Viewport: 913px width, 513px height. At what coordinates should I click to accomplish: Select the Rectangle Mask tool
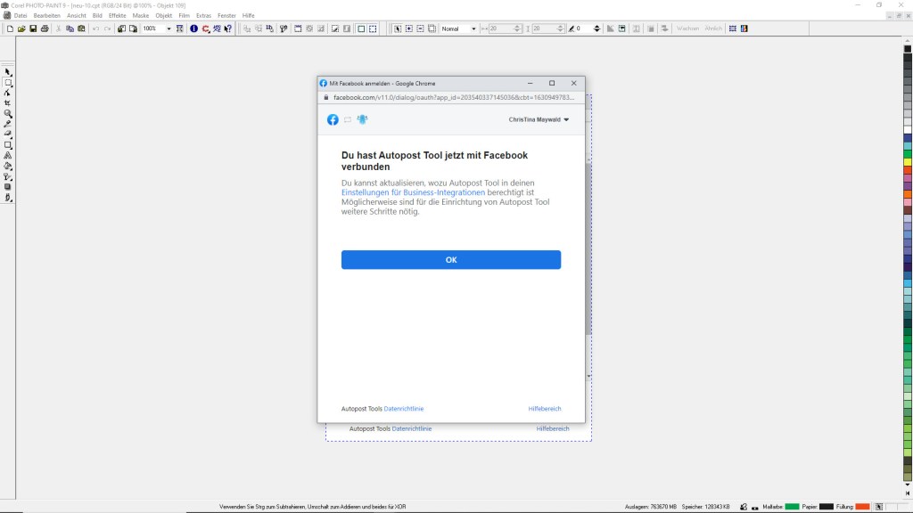point(8,83)
